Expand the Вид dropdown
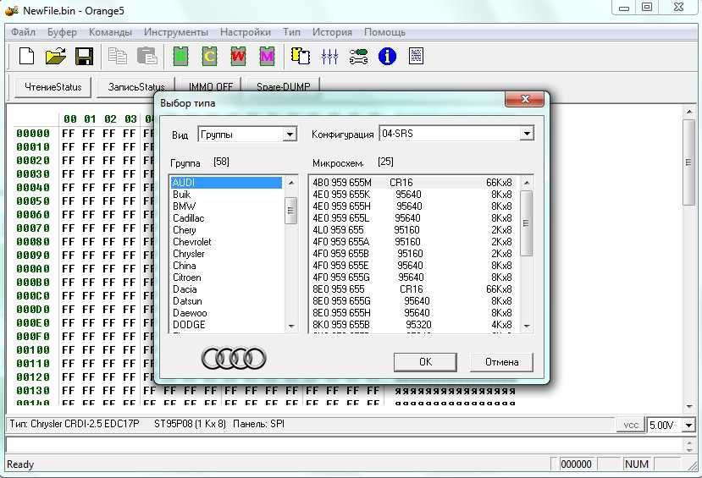 point(290,135)
